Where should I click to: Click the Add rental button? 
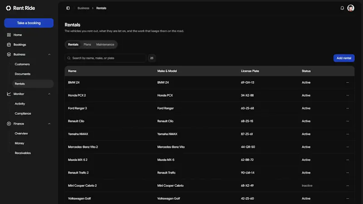point(344,58)
